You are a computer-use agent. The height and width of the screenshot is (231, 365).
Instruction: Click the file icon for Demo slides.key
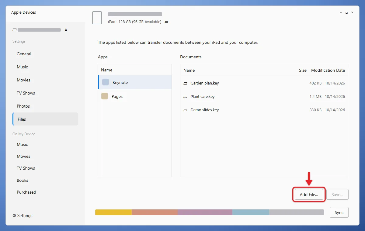(x=186, y=110)
